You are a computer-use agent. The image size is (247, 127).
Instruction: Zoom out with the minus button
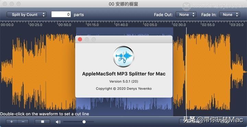(x=23, y=122)
